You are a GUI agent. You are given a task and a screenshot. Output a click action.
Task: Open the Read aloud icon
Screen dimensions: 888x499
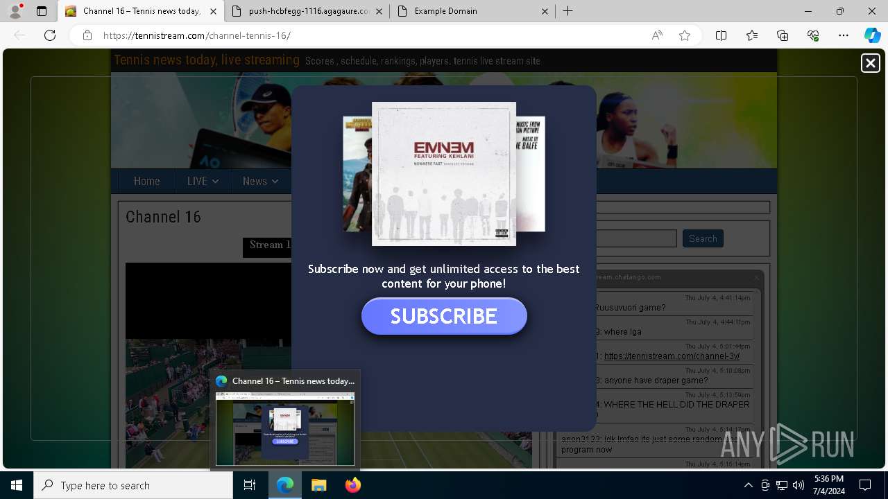(657, 35)
